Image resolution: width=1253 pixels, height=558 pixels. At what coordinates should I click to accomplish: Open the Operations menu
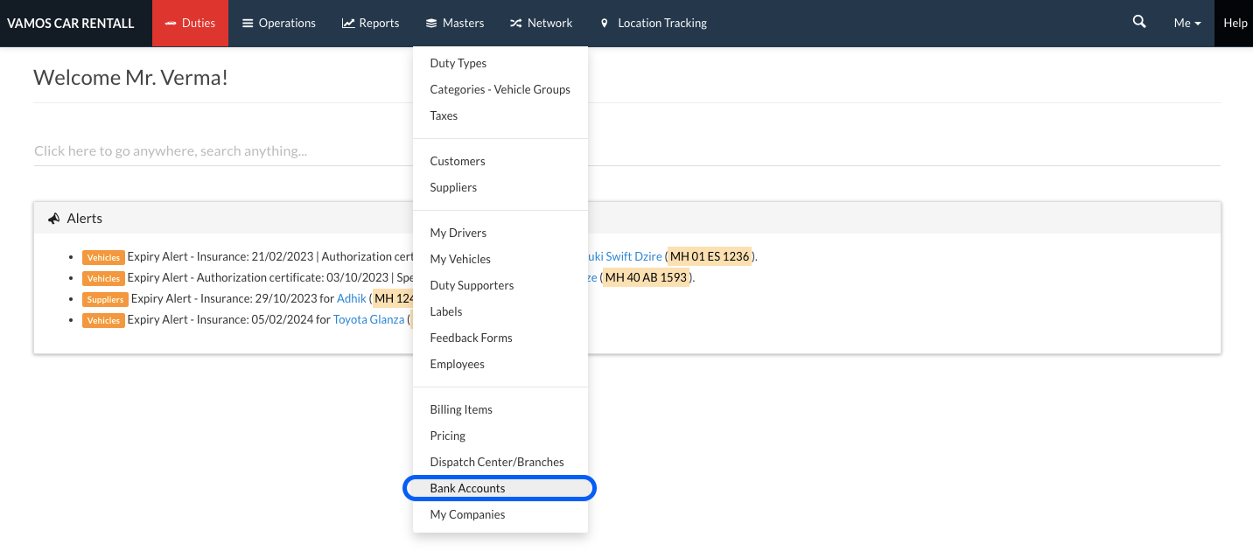tap(278, 24)
